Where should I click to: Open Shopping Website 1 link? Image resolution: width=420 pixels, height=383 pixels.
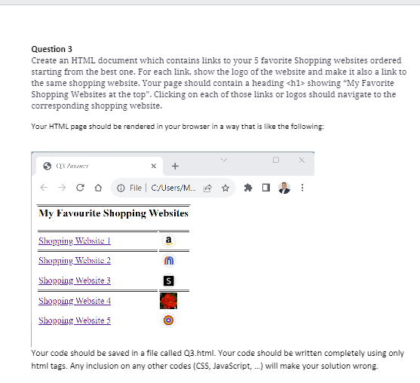75,241
